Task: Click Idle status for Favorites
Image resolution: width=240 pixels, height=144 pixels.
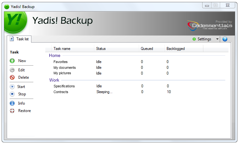Action: coord(99,62)
